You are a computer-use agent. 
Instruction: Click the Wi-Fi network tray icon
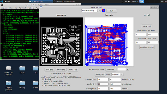tap(126, 1)
